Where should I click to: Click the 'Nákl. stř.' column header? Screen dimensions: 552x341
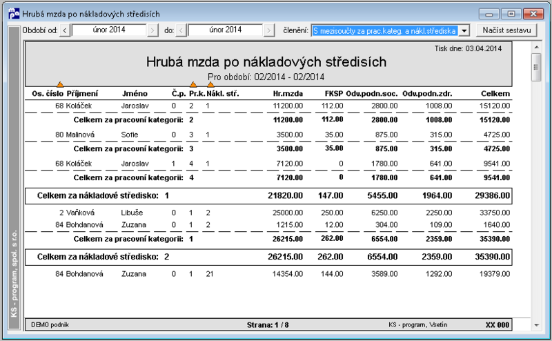click(222, 94)
